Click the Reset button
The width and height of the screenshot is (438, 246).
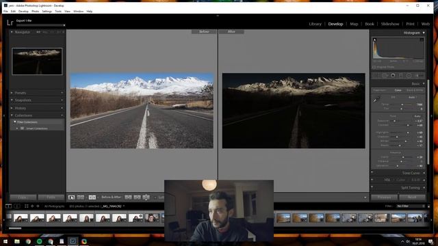pos(412,197)
